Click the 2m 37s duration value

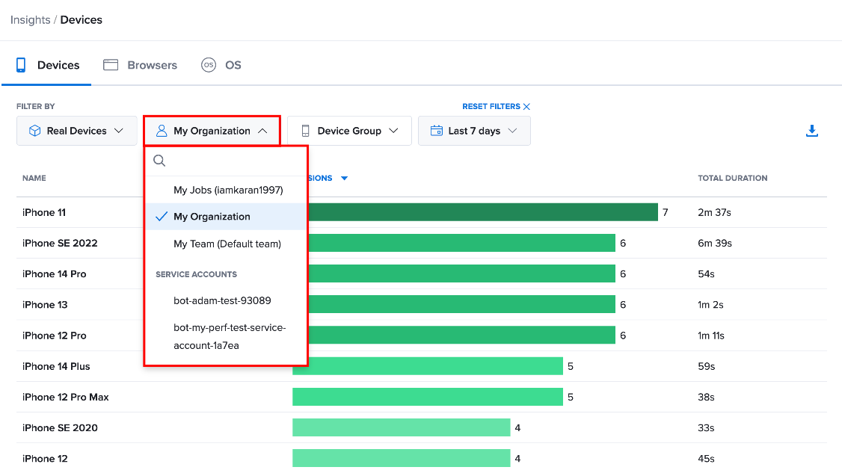click(714, 213)
